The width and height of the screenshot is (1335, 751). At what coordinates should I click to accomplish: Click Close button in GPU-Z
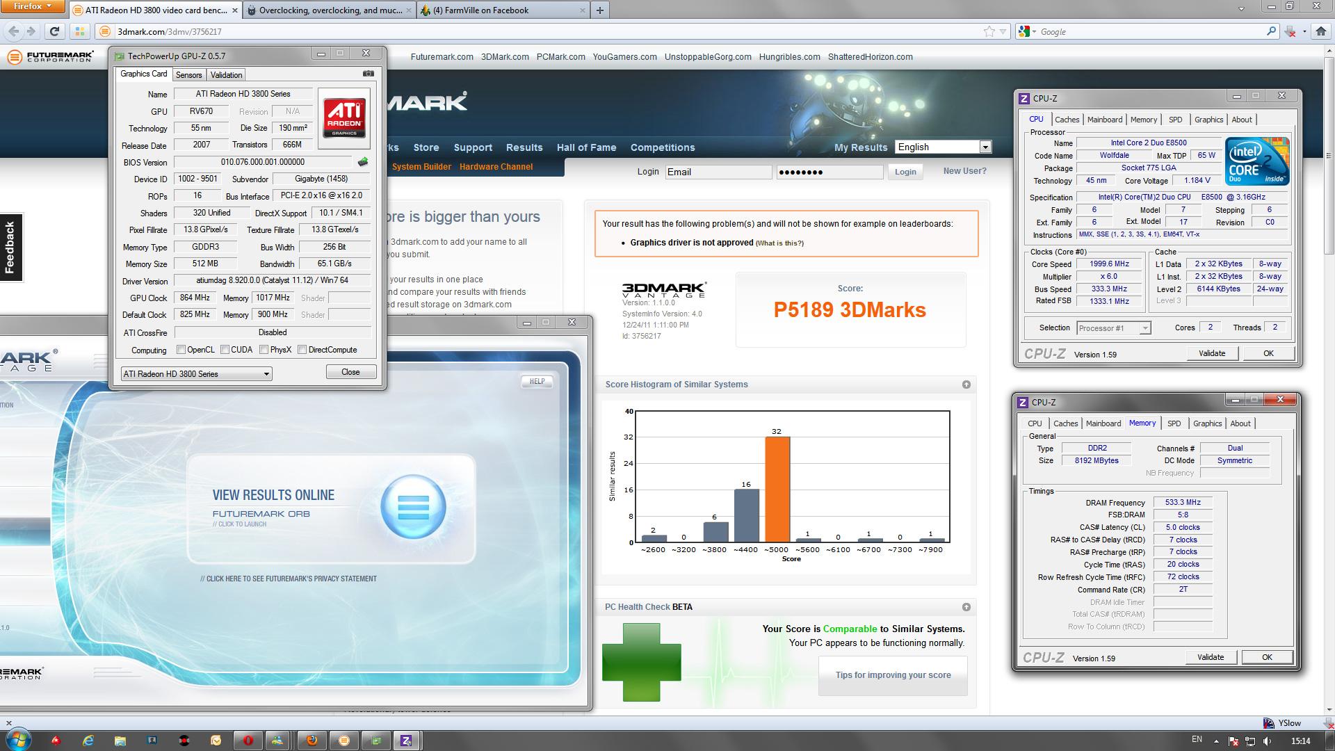350,372
